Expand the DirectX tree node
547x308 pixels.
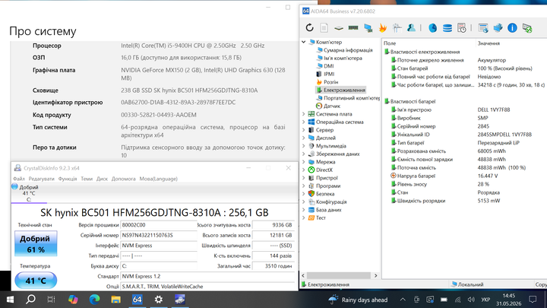[x=303, y=170]
